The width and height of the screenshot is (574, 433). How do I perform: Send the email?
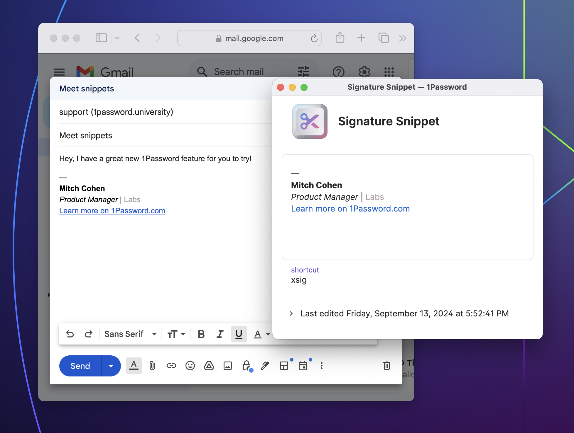click(x=80, y=366)
